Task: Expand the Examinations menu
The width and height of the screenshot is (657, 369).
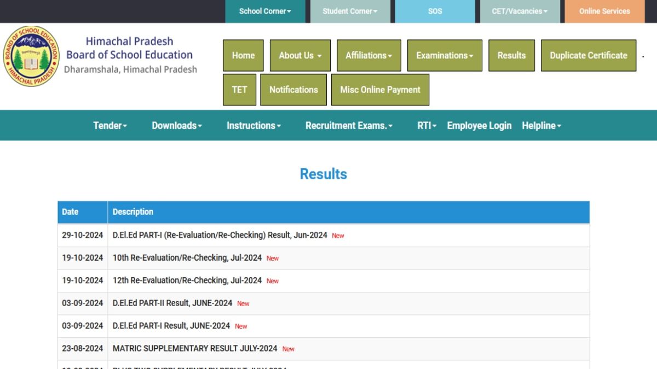Action: (445, 55)
